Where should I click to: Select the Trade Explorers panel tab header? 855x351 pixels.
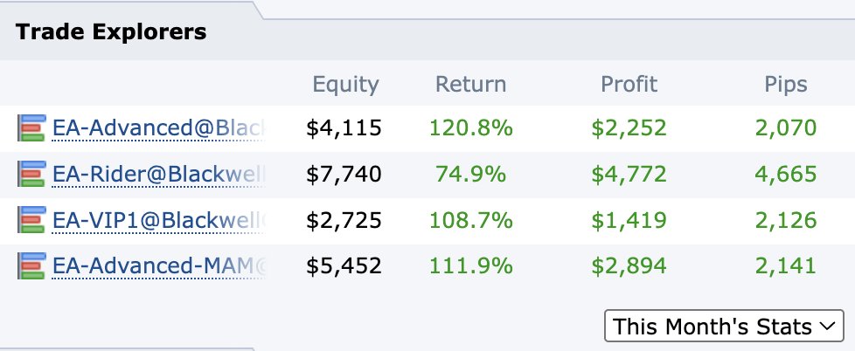click(111, 32)
